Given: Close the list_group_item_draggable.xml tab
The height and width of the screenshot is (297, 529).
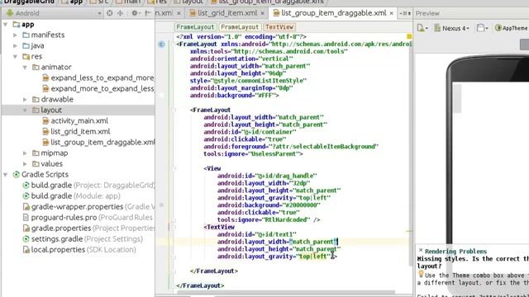Looking at the screenshot, I should pos(391,13).
